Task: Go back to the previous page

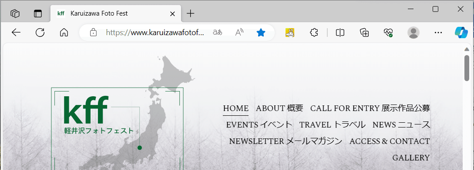Action: pyautogui.click(x=16, y=32)
